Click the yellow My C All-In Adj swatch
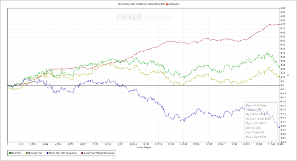Image resolution: width=297 pixels, height=161 pixels. 27,153
